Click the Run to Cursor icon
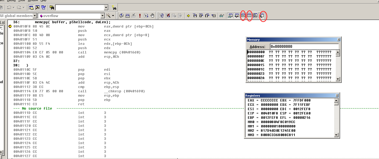Image resolution: width=379 pixels, height=159 pixels. [x=213, y=16]
